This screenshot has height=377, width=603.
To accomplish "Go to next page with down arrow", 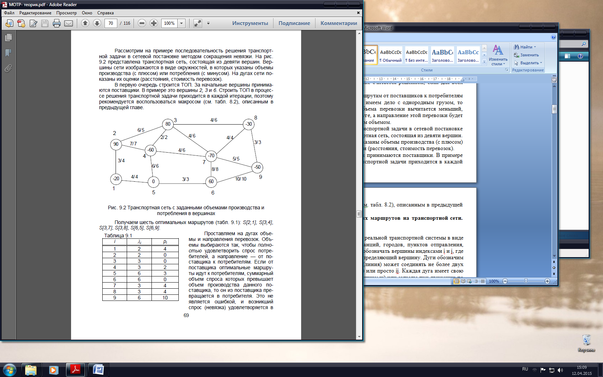I will click(x=97, y=23).
